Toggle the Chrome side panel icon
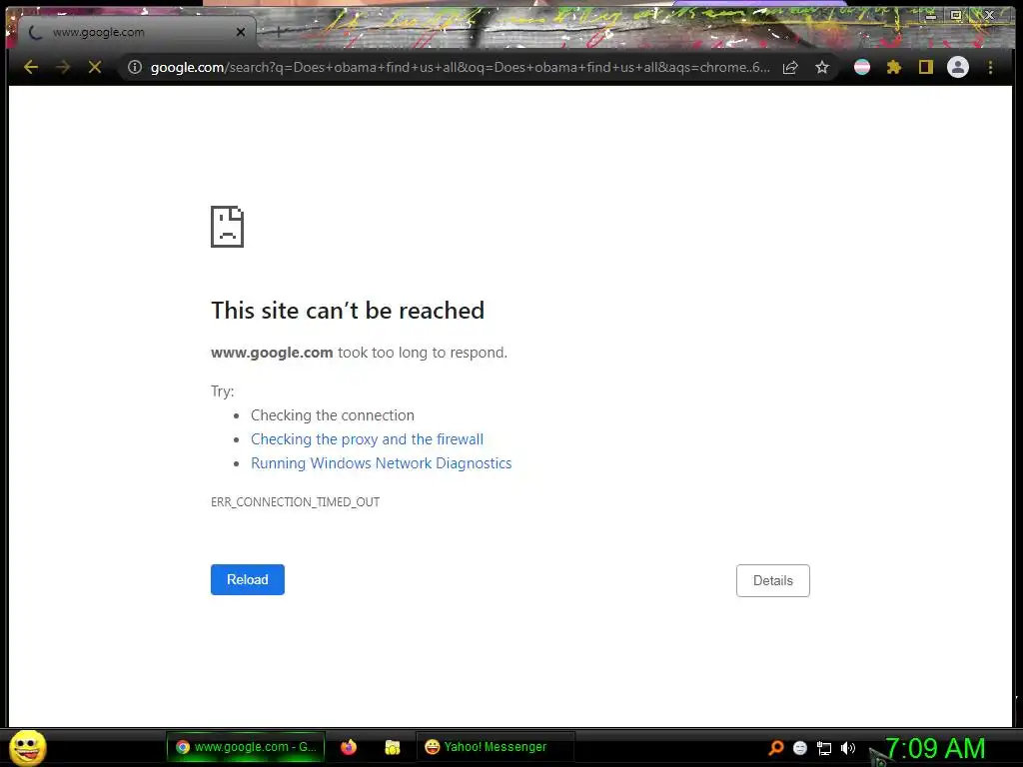 pyautogui.click(x=926, y=67)
